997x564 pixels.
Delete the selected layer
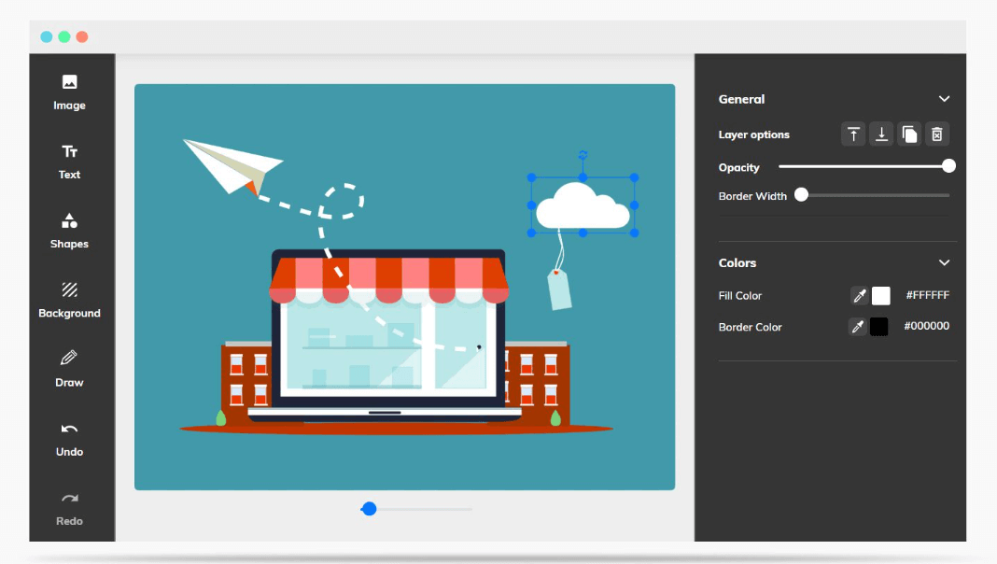tap(937, 134)
